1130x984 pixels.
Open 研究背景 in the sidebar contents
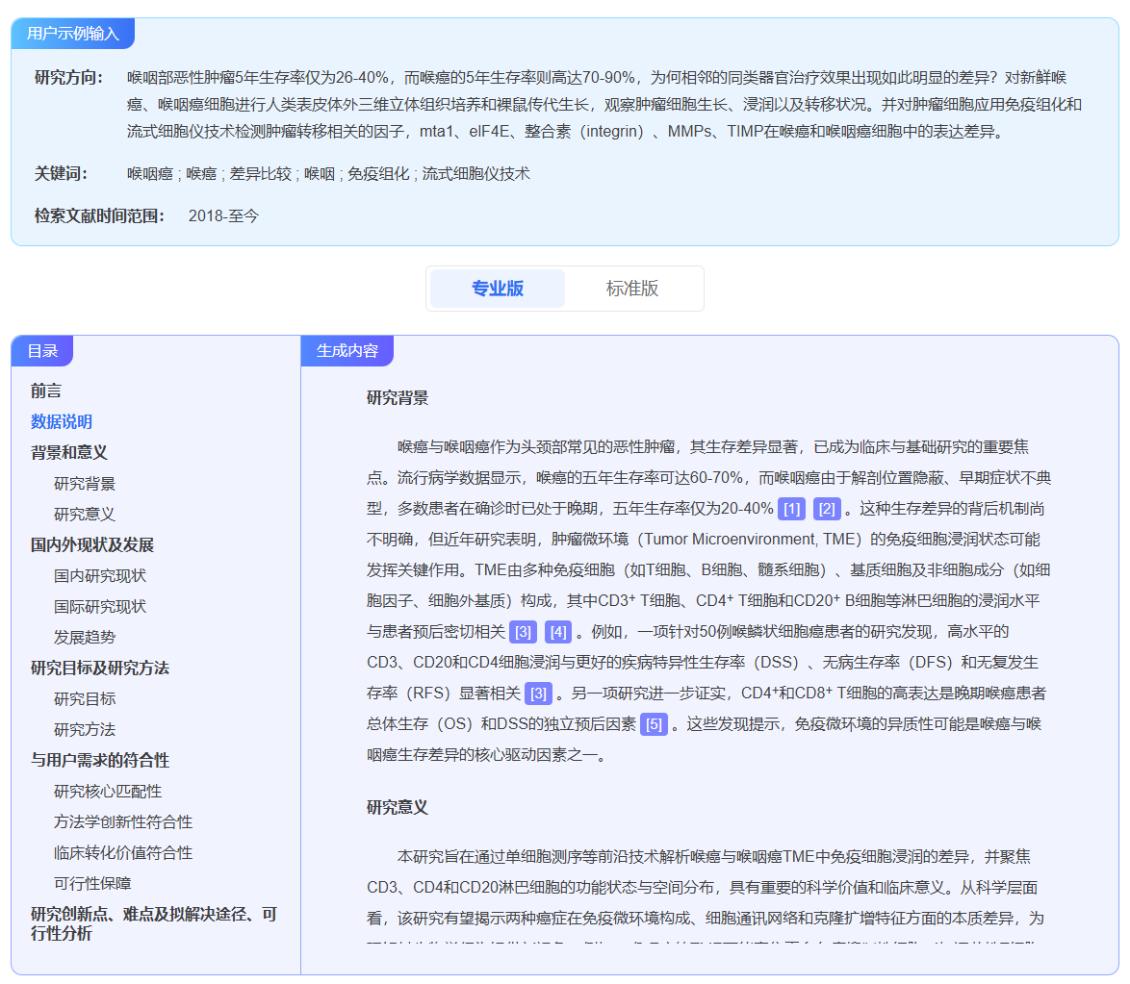[x=85, y=484]
